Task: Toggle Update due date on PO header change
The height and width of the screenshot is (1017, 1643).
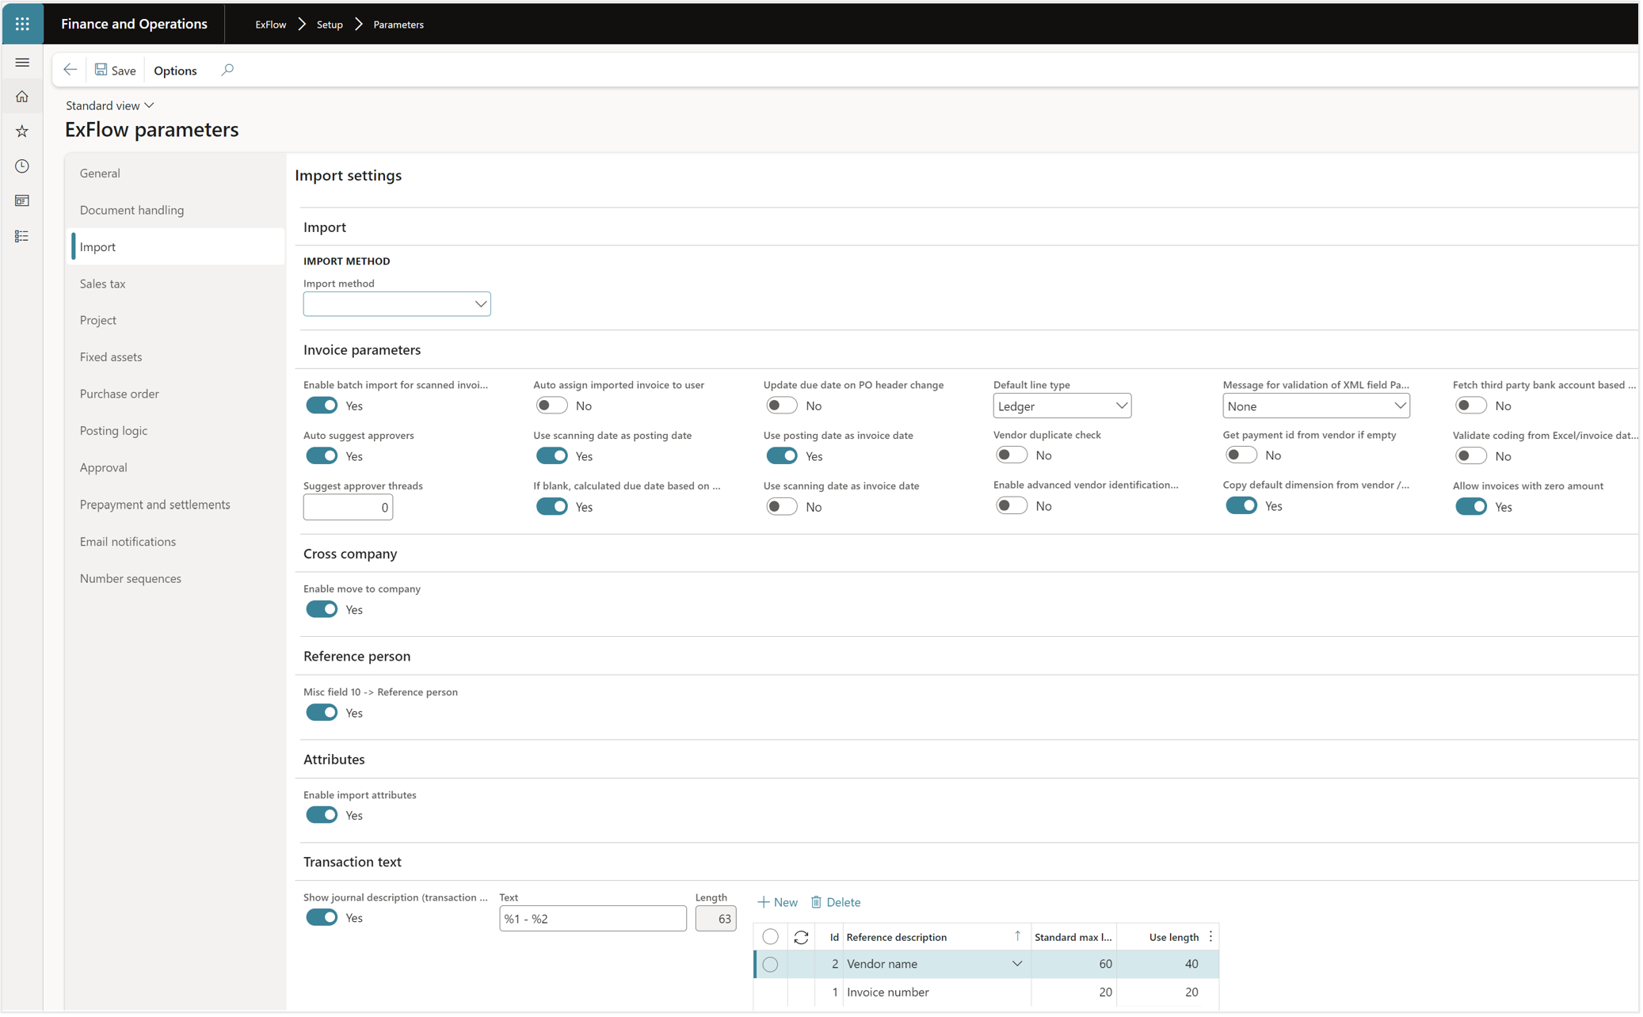Action: coord(782,406)
